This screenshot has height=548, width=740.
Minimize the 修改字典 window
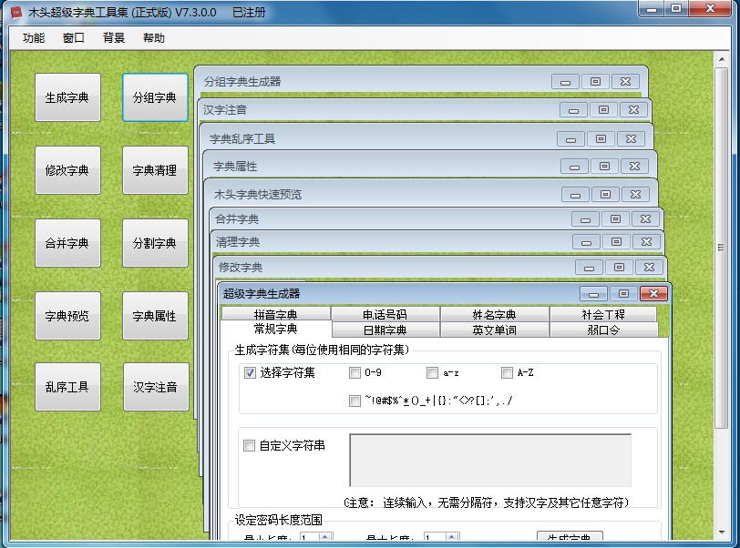(589, 268)
